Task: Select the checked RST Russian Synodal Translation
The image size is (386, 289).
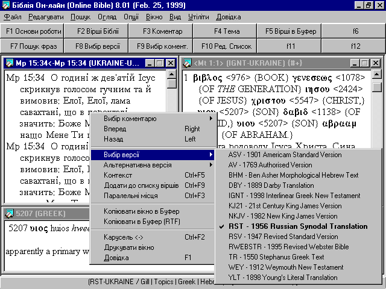Action: [298, 226]
